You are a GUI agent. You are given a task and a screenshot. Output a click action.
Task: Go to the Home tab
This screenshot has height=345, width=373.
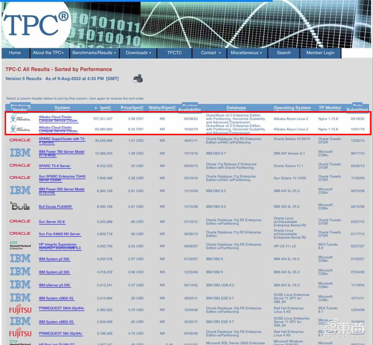(15, 53)
